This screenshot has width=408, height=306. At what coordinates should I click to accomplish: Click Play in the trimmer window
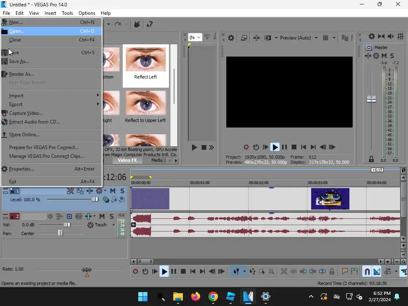(x=194, y=147)
